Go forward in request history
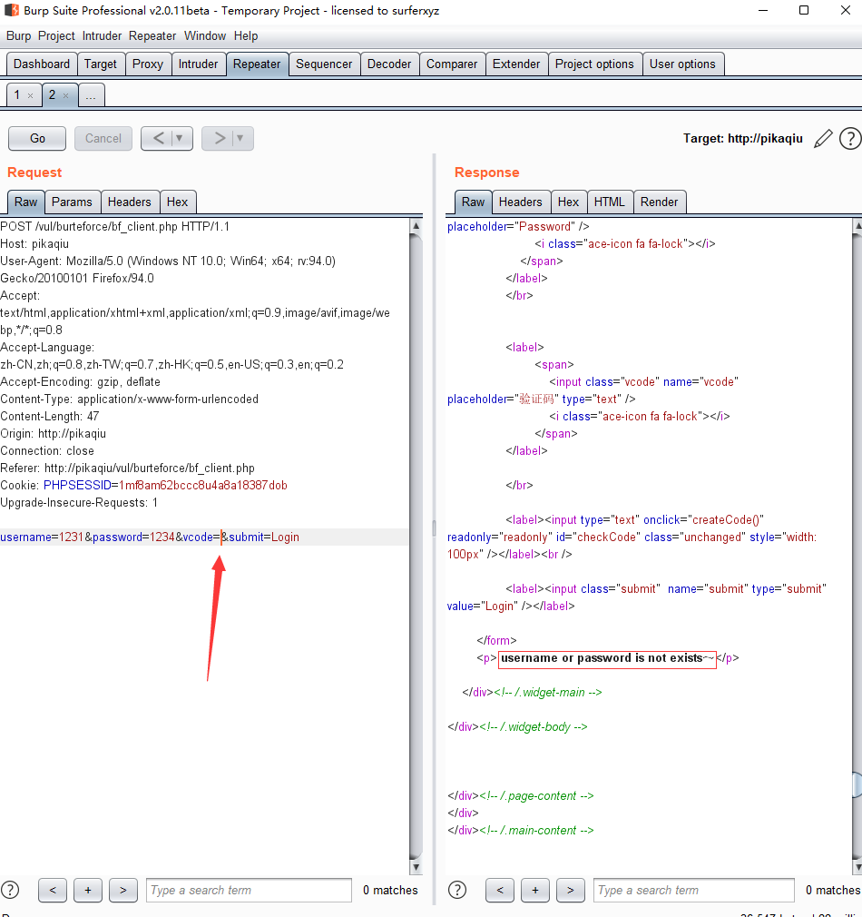 (219, 139)
